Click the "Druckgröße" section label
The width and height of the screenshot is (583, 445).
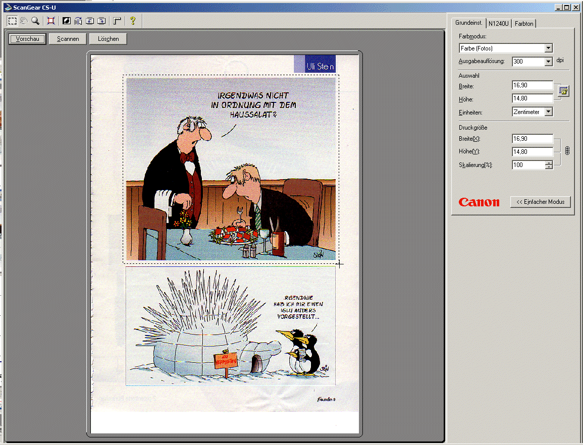473,128
